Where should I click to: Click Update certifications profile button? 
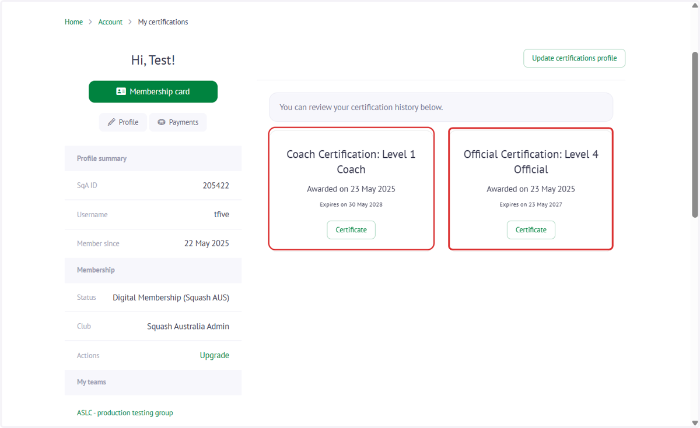[x=575, y=58]
